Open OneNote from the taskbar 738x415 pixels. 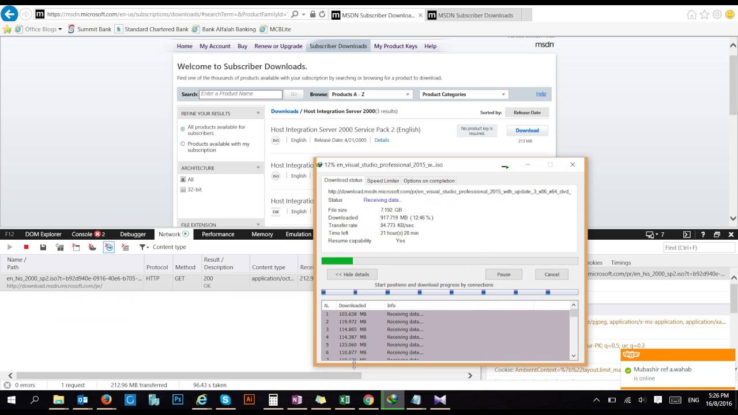pyautogui.click(x=297, y=399)
